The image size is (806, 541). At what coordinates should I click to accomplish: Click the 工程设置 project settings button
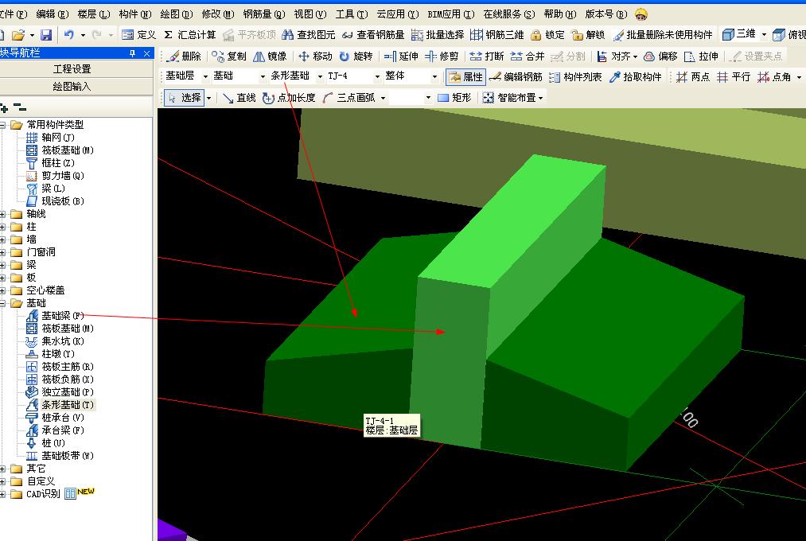point(72,69)
